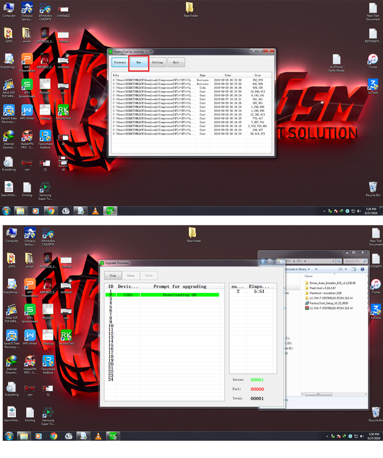Open VLC from the lower screenshot's taskbar

point(98,436)
